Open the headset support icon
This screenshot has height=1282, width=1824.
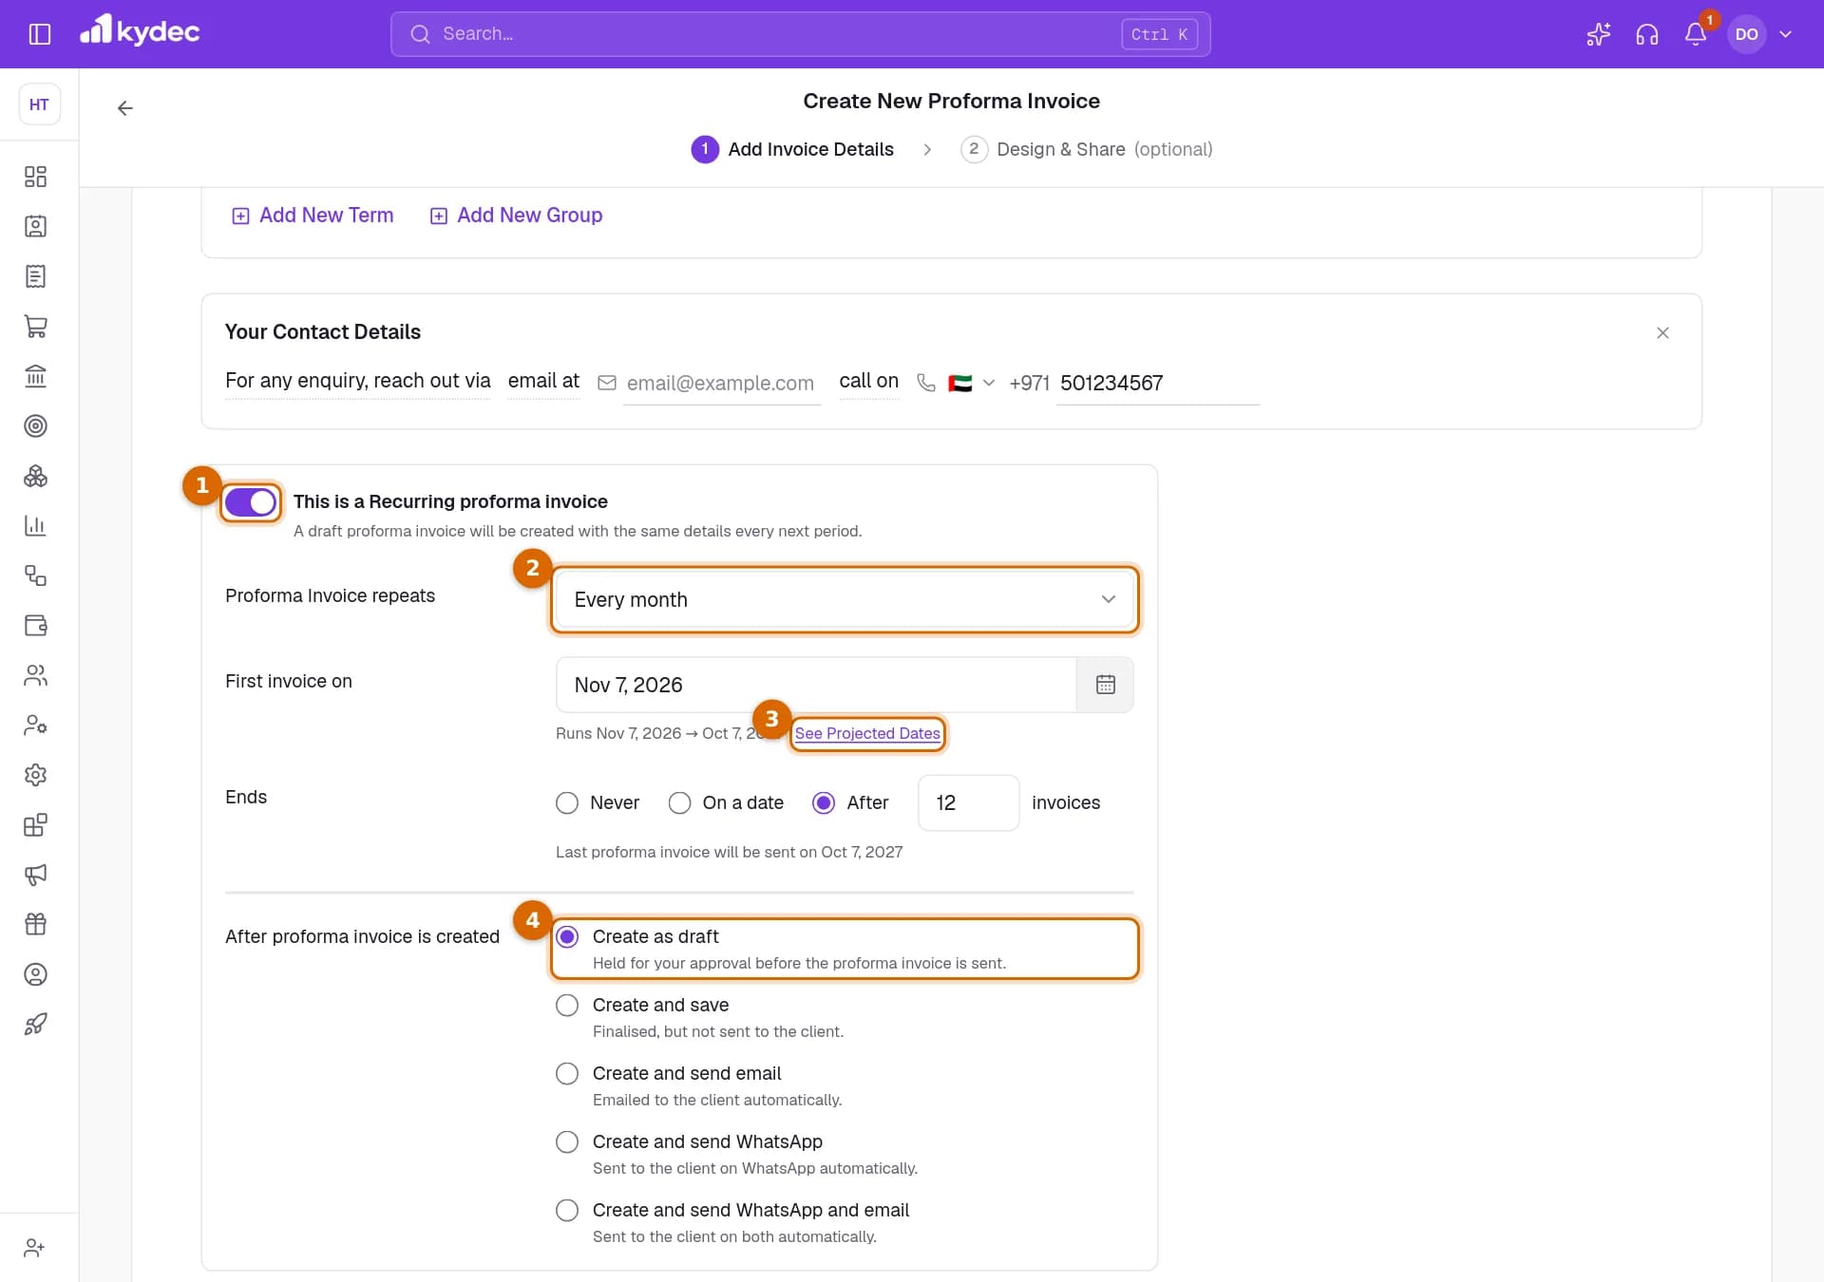pyautogui.click(x=1647, y=34)
